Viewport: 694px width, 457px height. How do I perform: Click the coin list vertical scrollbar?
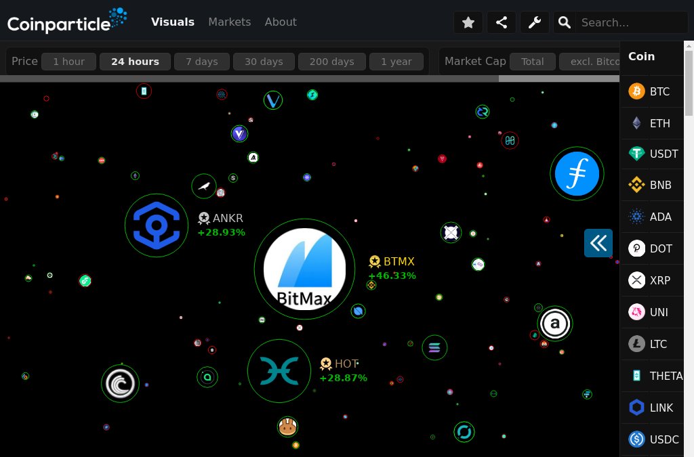(689, 84)
